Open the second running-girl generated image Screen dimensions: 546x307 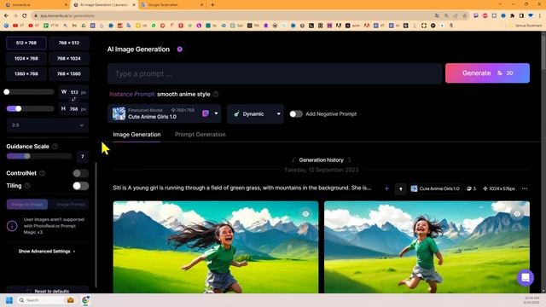tap(427, 247)
